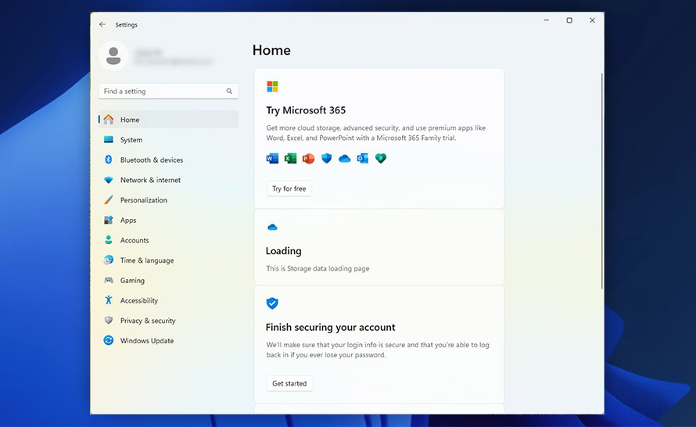The height and width of the screenshot is (427, 696).
Task: Click the Word app icon
Action: (272, 158)
